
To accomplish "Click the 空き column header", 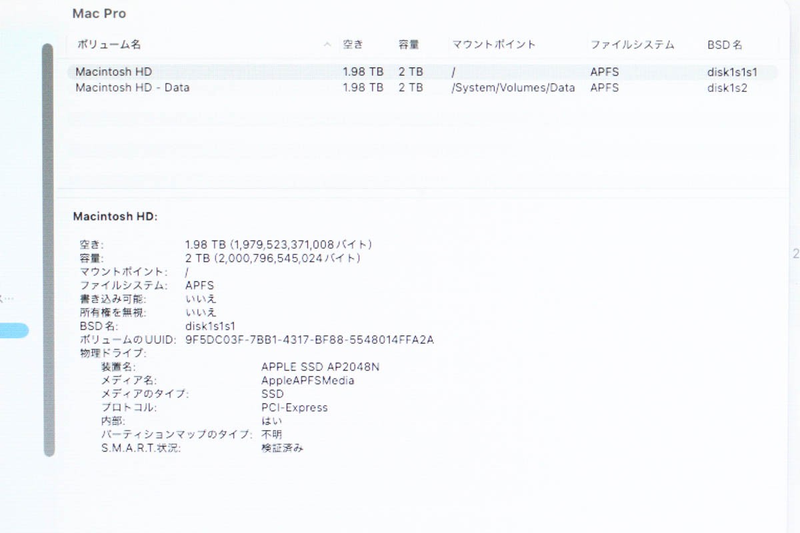I will (353, 45).
